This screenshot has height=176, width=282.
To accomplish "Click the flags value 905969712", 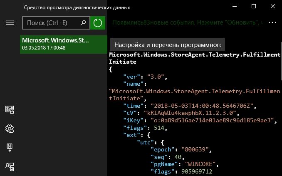I will click(197, 171).
